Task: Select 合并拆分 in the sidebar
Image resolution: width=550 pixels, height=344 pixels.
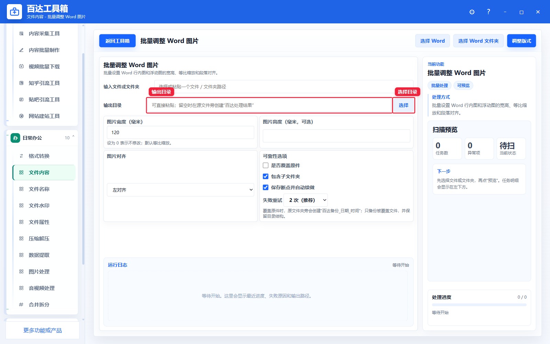Action: [44, 304]
